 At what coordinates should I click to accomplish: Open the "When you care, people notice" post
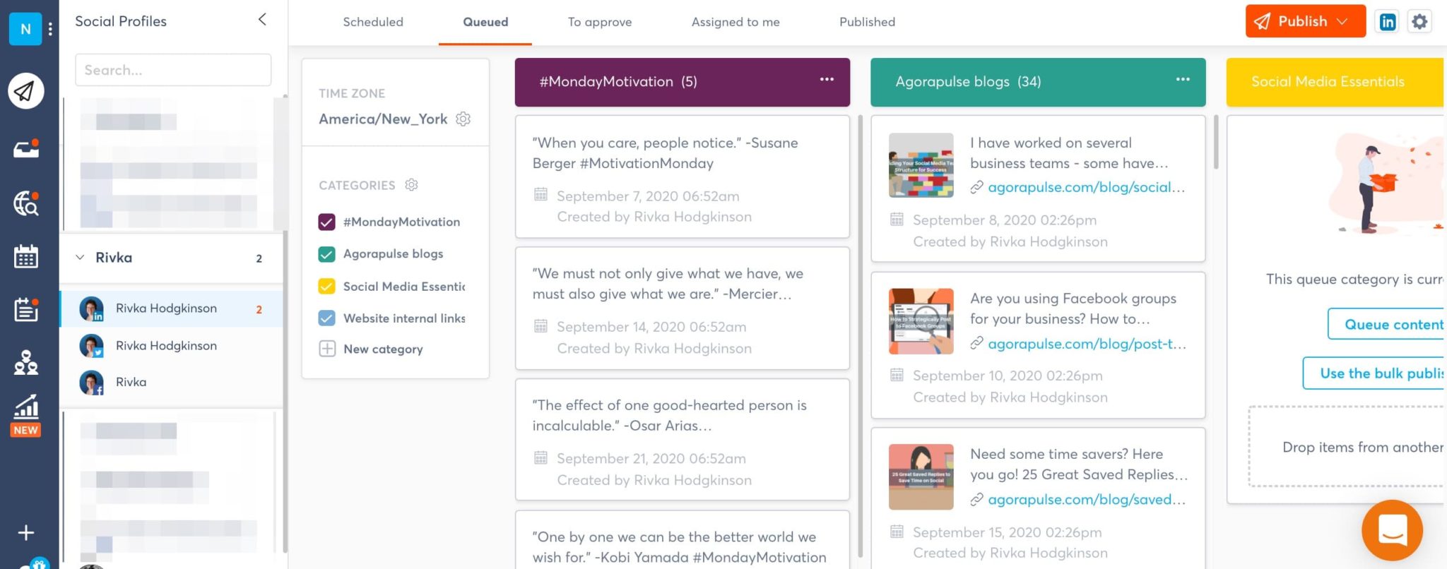click(x=682, y=176)
